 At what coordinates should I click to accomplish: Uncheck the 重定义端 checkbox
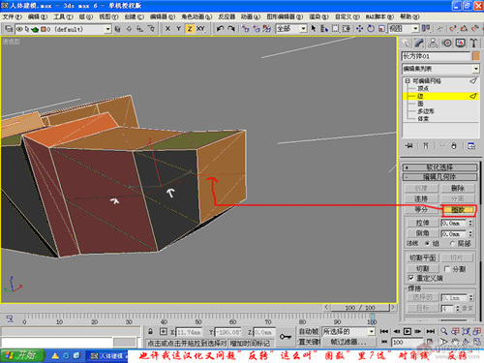(411, 278)
